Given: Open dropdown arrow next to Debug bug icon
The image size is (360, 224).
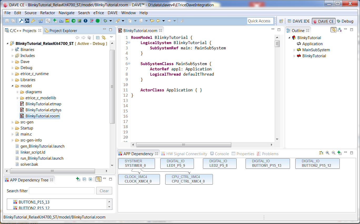Looking at the screenshot, I should click(111, 21).
